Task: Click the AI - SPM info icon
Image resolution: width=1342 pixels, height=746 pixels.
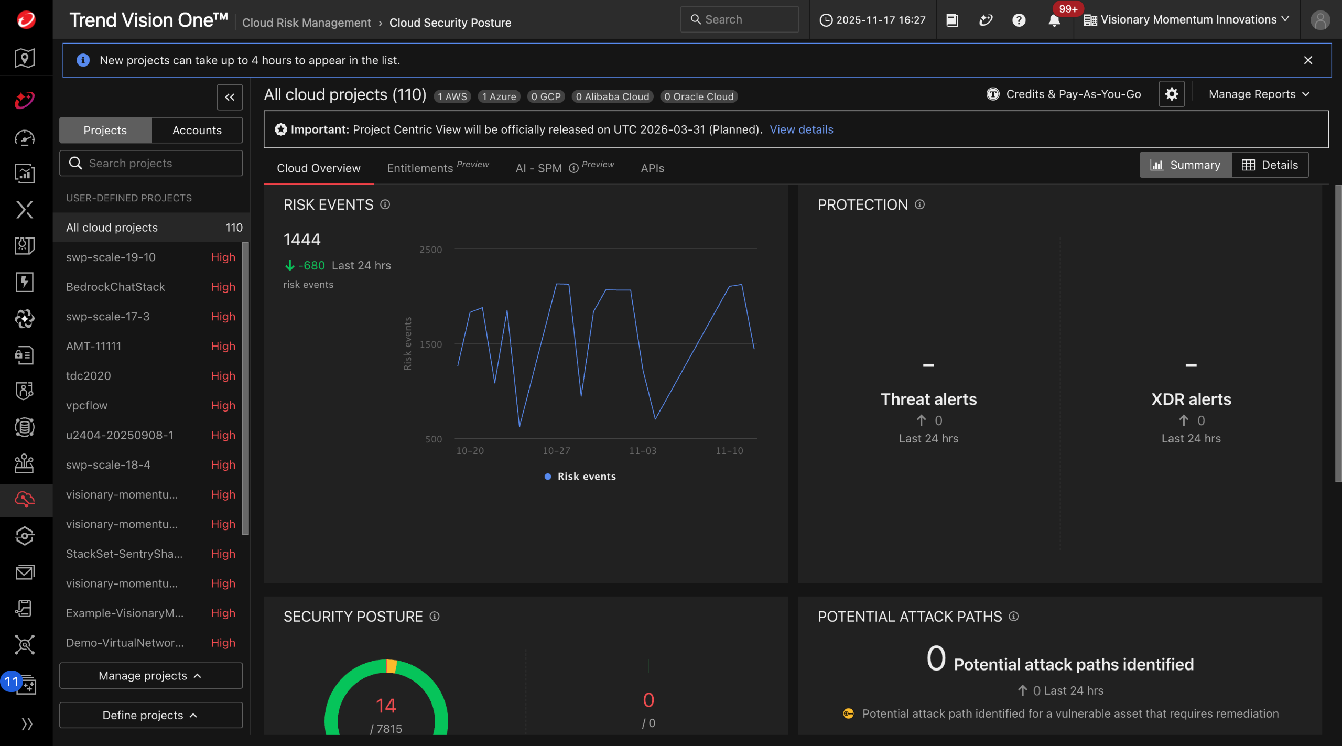Action: click(574, 168)
